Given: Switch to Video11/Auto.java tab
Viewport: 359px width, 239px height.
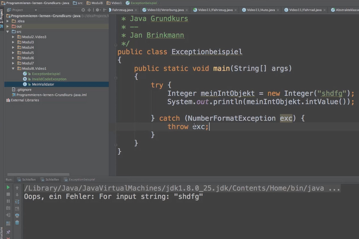Looking at the screenshot, I should 261,10.
